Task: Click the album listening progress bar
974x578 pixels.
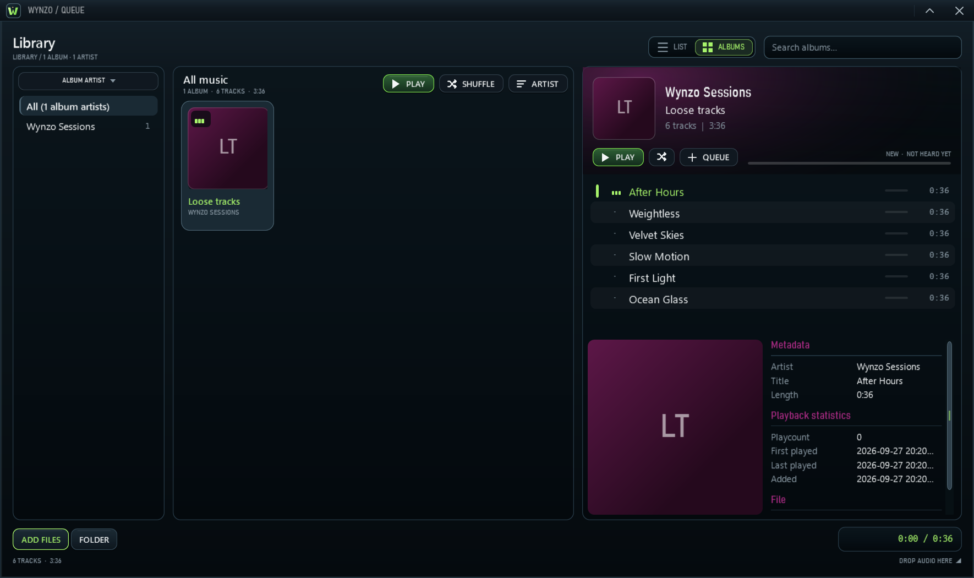Action: (849, 163)
